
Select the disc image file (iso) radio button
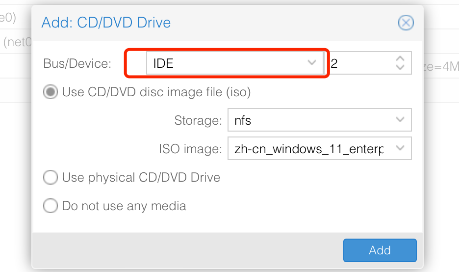(51, 92)
